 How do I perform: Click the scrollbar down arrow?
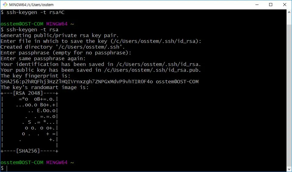coord(289,169)
